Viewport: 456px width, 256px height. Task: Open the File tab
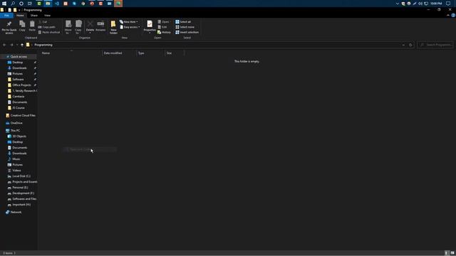(x=6, y=16)
